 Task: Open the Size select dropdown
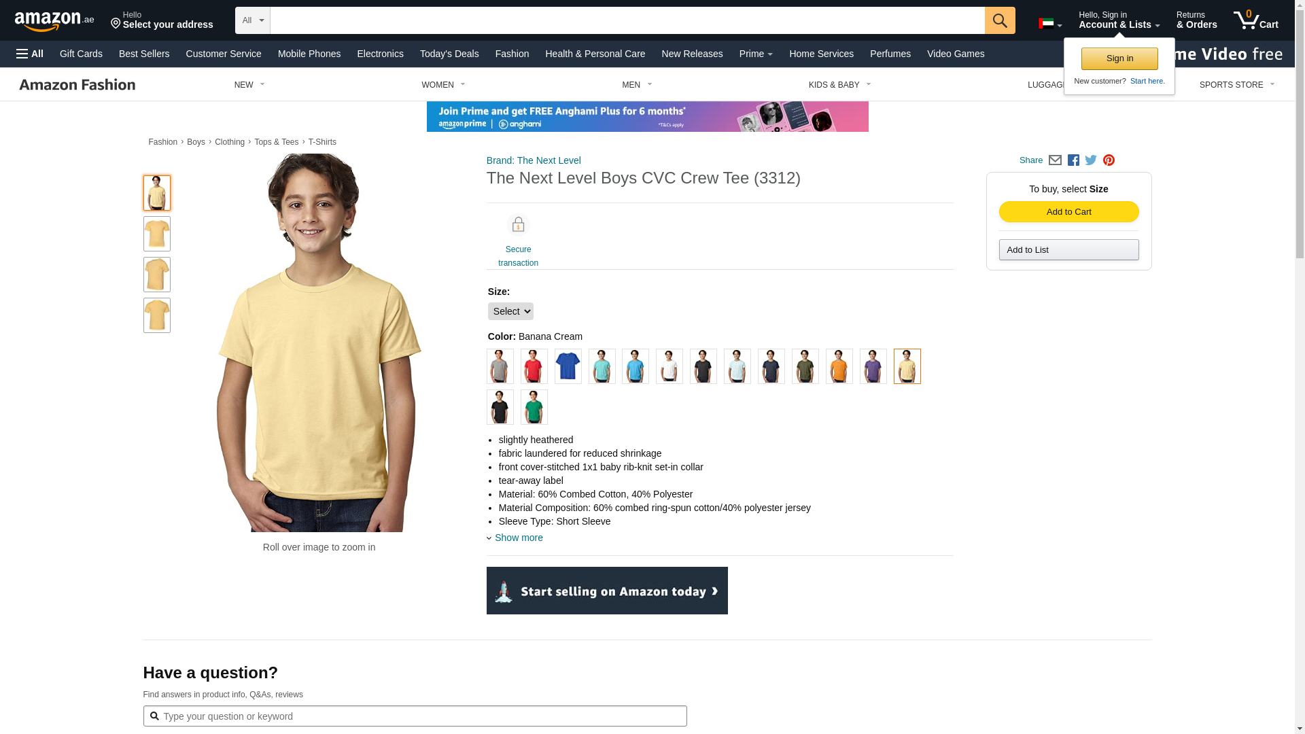[x=510, y=311]
